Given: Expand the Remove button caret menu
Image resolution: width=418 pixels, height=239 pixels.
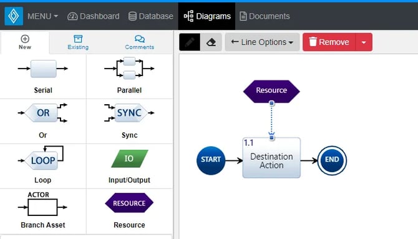Looking at the screenshot, I should pos(364,42).
